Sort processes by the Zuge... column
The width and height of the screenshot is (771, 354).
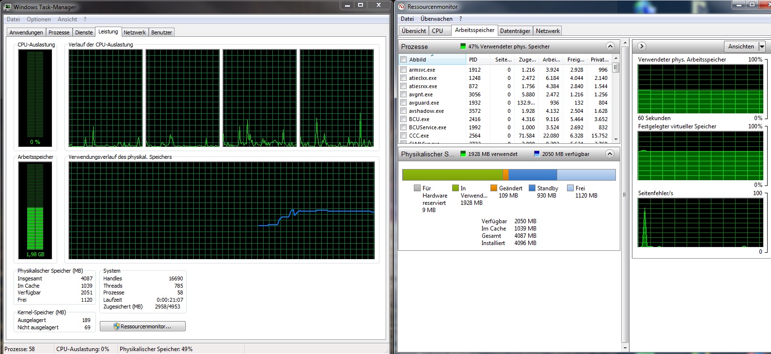[527, 60]
